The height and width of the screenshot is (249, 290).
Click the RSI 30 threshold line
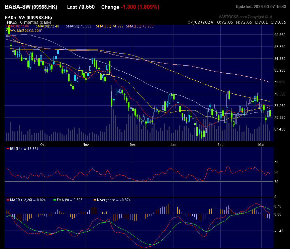134,182
